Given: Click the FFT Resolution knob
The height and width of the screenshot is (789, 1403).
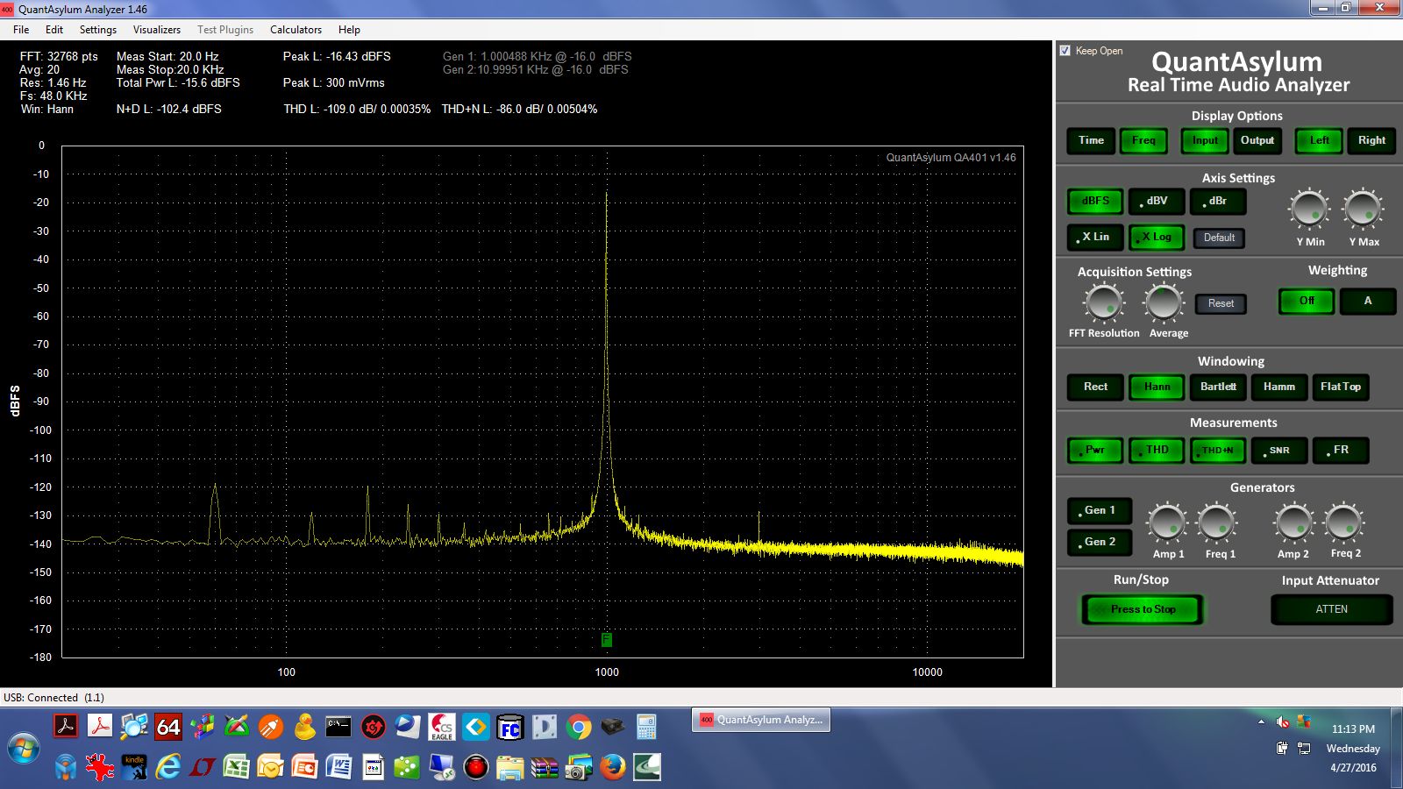Looking at the screenshot, I should pos(1104,303).
